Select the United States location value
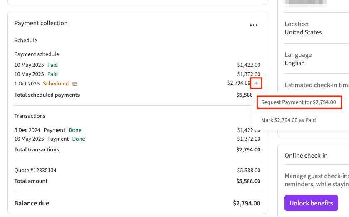The image size is (349, 217). pos(303,32)
